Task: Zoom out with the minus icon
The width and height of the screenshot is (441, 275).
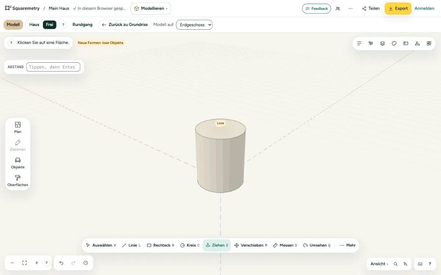Action: click(x=12, y=263)
